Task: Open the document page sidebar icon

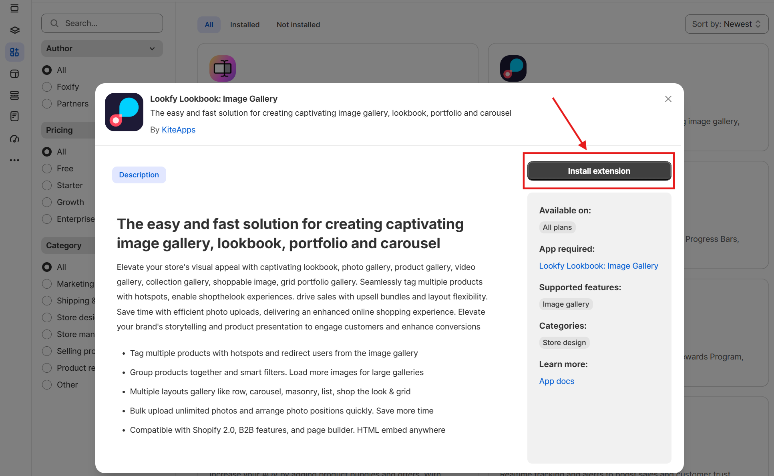Action: (x=14, y=116)
